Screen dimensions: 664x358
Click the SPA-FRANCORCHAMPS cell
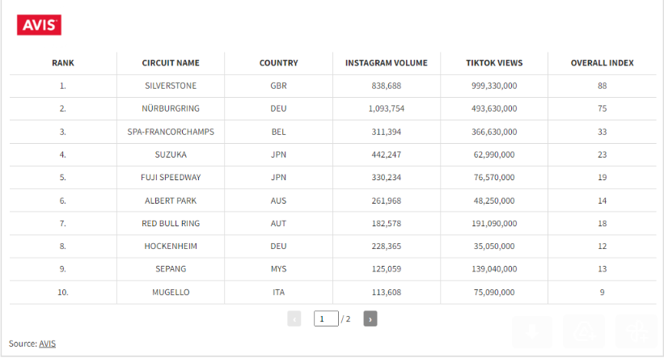[171, 132]
